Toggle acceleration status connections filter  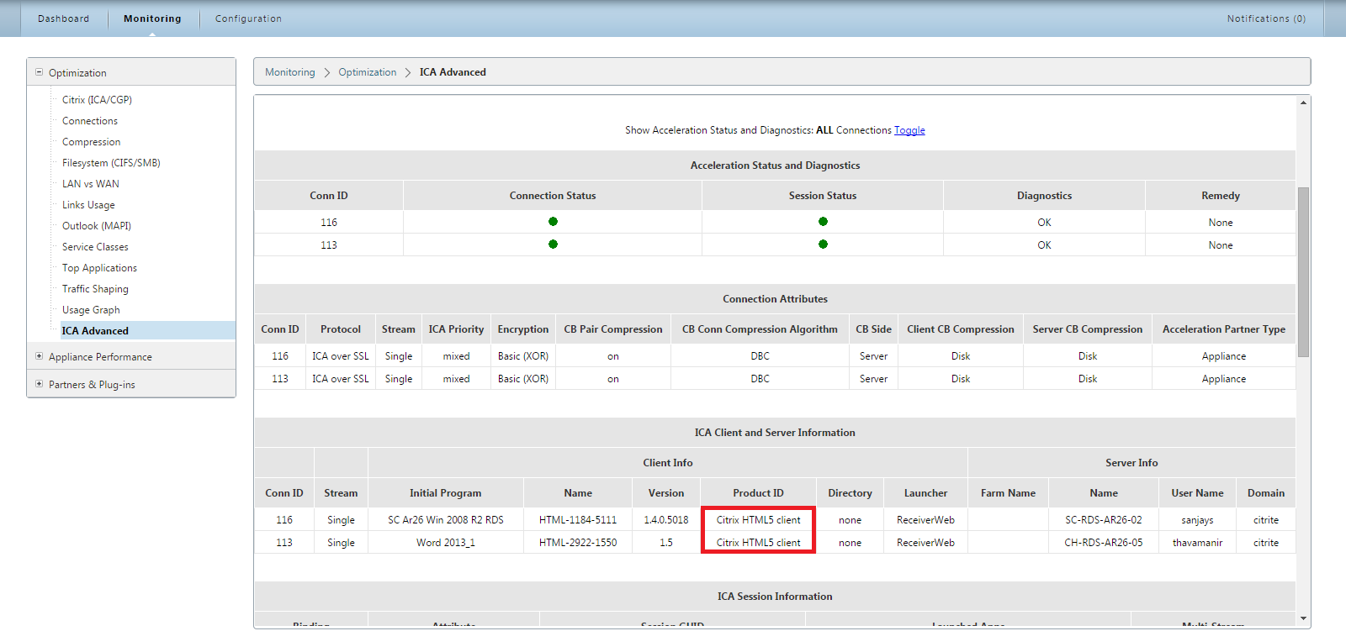coord(909,130)
